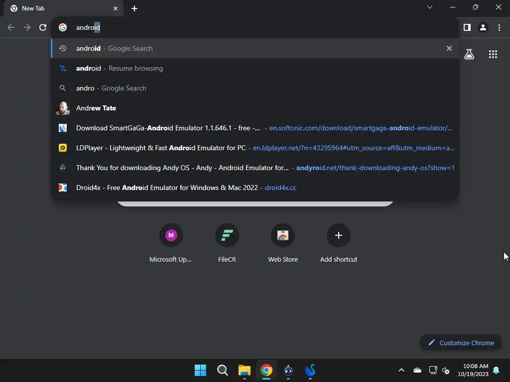Open the Andy OS andyroid.net suggestion
The height and width of the screenshot is (382, 510).
(255, 168)
